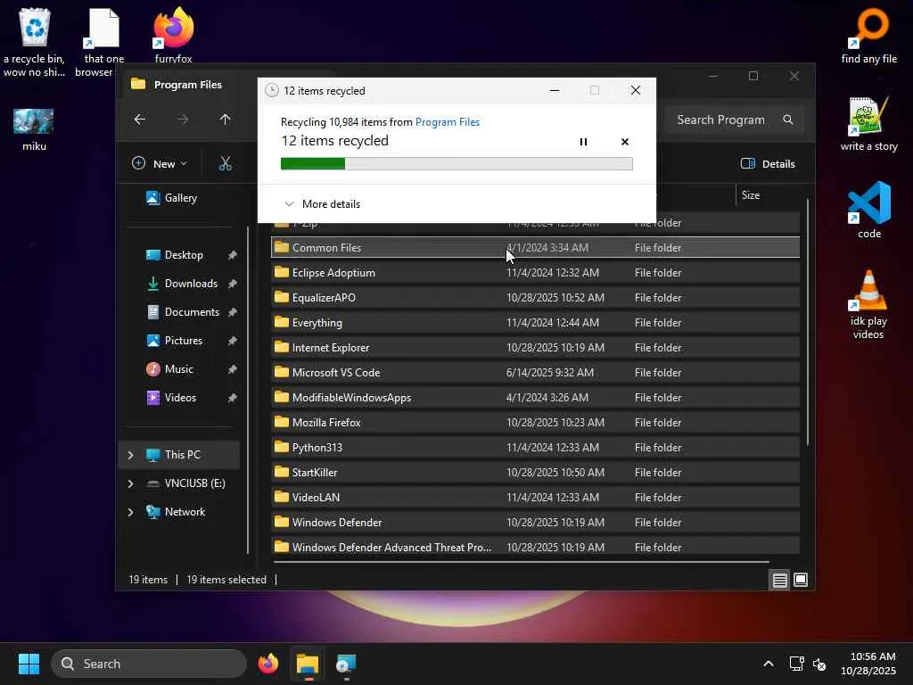Click the pin icon beside Documents
Screen dimensions: 913x685
coord(233,312)
